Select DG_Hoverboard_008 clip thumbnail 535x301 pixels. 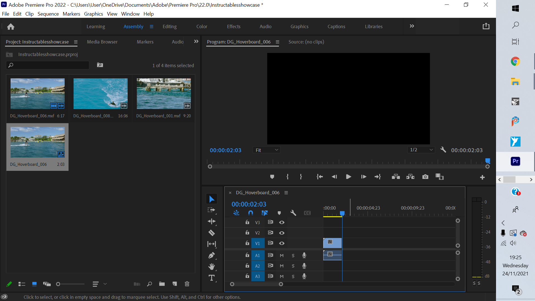(101, 94)
